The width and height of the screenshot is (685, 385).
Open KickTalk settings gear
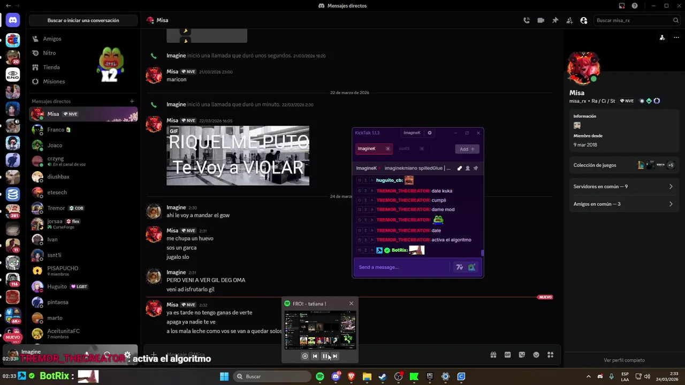pos(429,133)
